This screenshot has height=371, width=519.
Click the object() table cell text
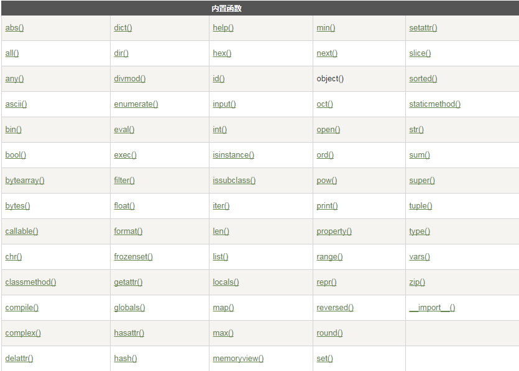click(330, 79)
